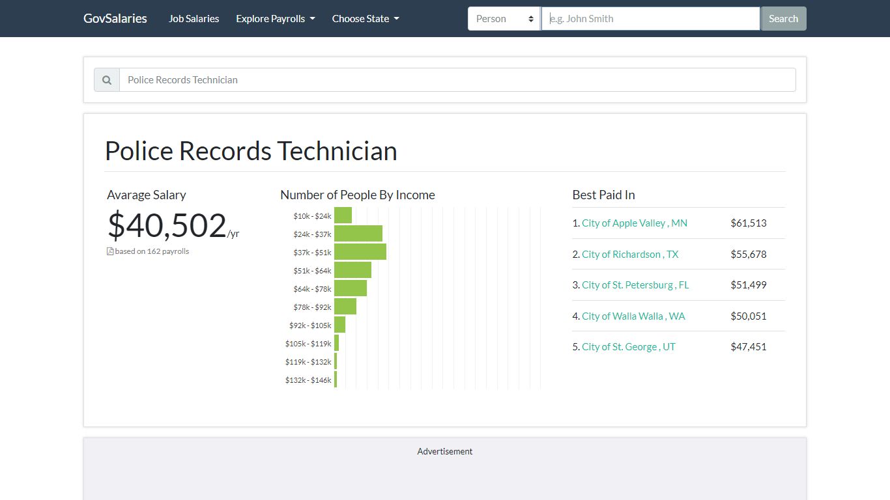Expand the Choose State menu
This screenshot has width=890, height=500.
click(x=366, y=18)
